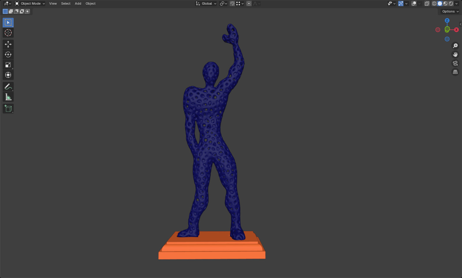Expand the sidebar with the small arrow
Screen dimensions: 462x278
pos(460,24)
